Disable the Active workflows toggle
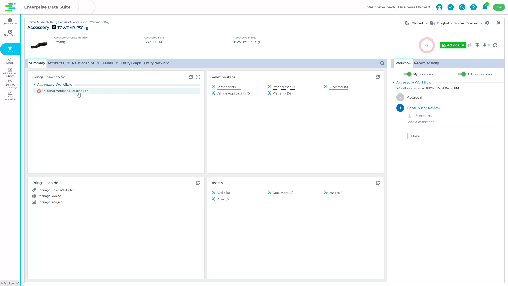Image resolution: width=508 pixels, height=286 pixels. point(462,74)
